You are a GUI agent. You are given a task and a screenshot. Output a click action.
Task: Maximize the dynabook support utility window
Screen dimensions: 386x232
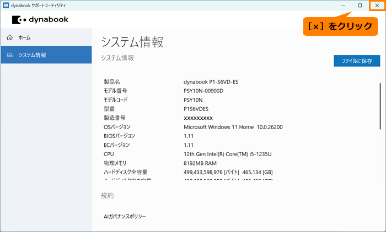pos(360,5)
